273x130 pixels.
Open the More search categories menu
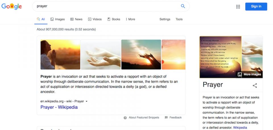coord(130,19)
